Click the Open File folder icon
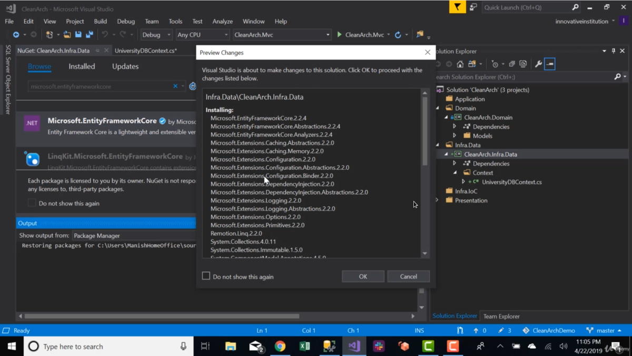Viewport: 632px width, 356px height. (67, 35)
